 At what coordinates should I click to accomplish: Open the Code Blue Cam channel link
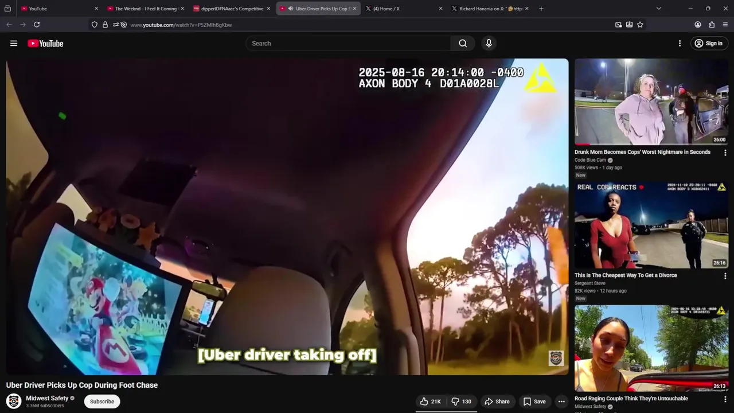[590, 160]
